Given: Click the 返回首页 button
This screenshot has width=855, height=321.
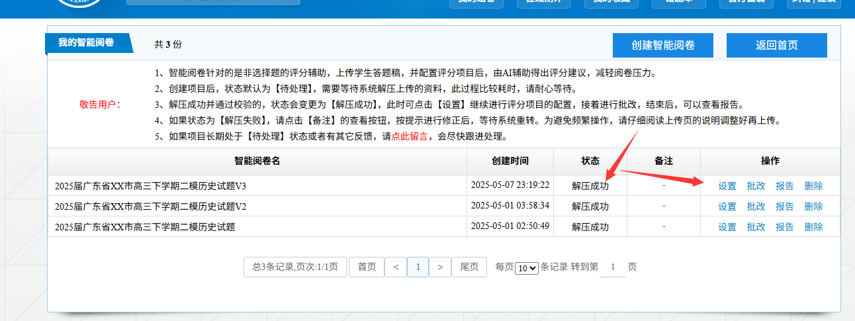Looking at the screenshot, I should coord(776,46).
